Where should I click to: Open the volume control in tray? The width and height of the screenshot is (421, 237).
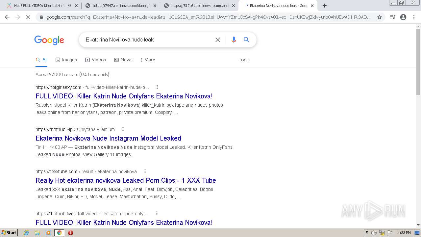[374, 233]
